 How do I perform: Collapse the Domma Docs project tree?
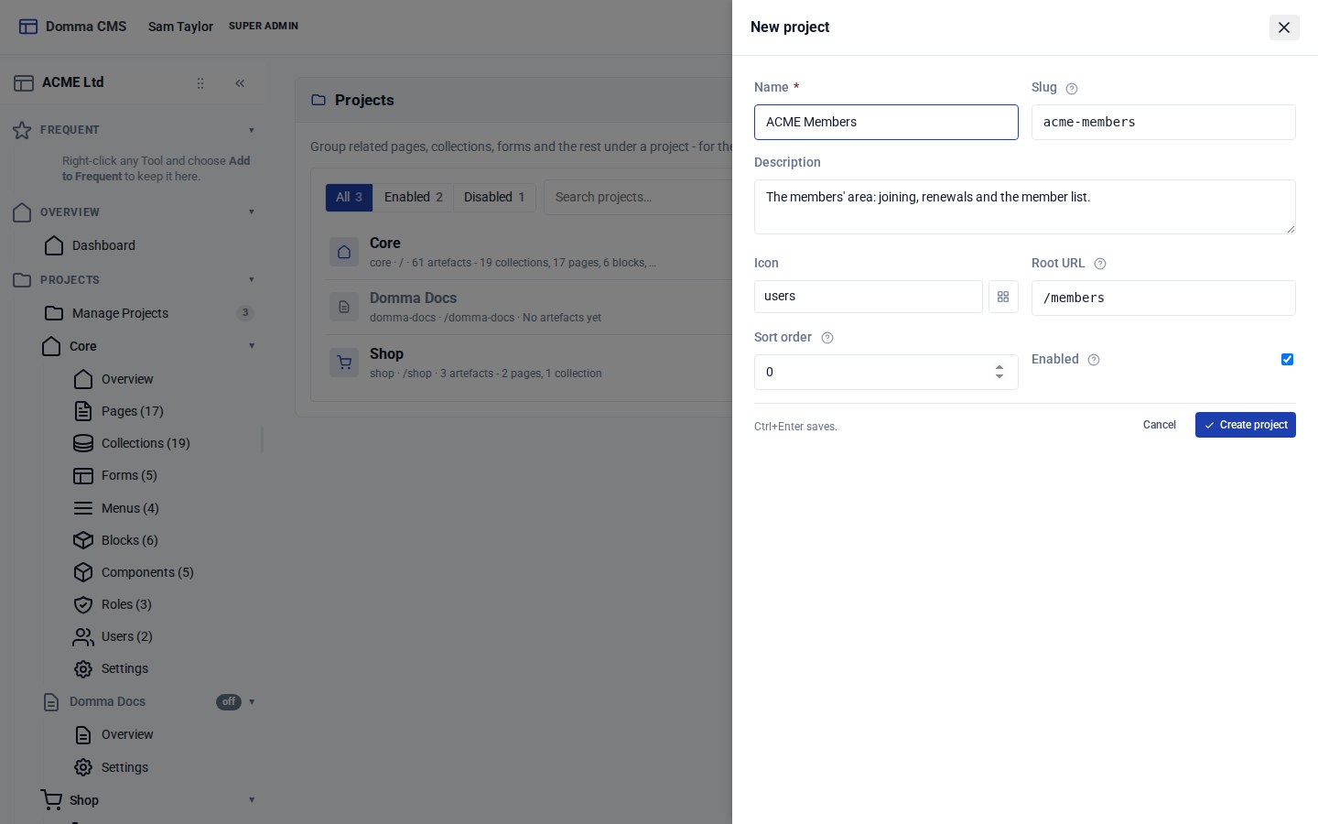[252, 702]
